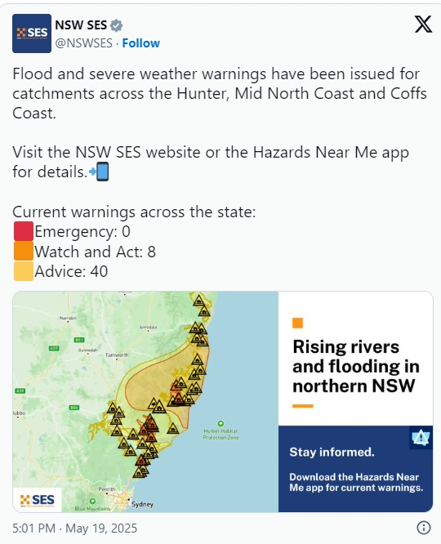Follow the NSW SES account
441x544 pixels.
tap(140, 43)
